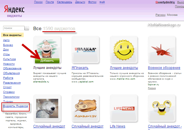
Task: Select the Развлечения category
Action: coord(12,83)
